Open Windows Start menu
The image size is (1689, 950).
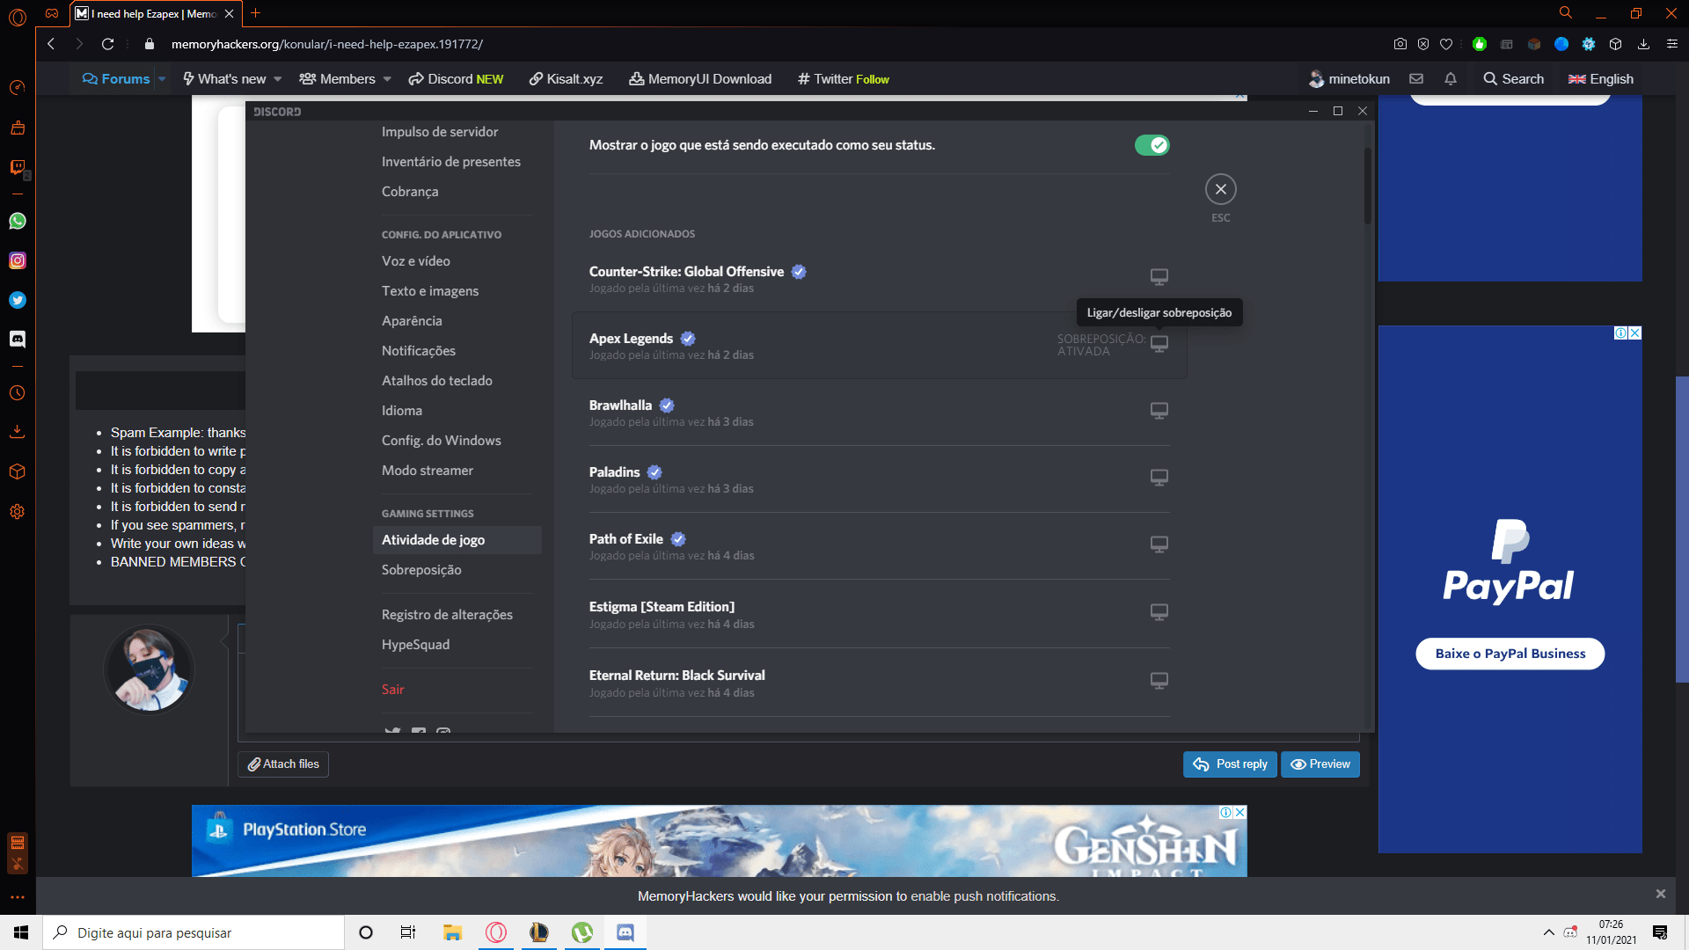[x=21, y=932]
